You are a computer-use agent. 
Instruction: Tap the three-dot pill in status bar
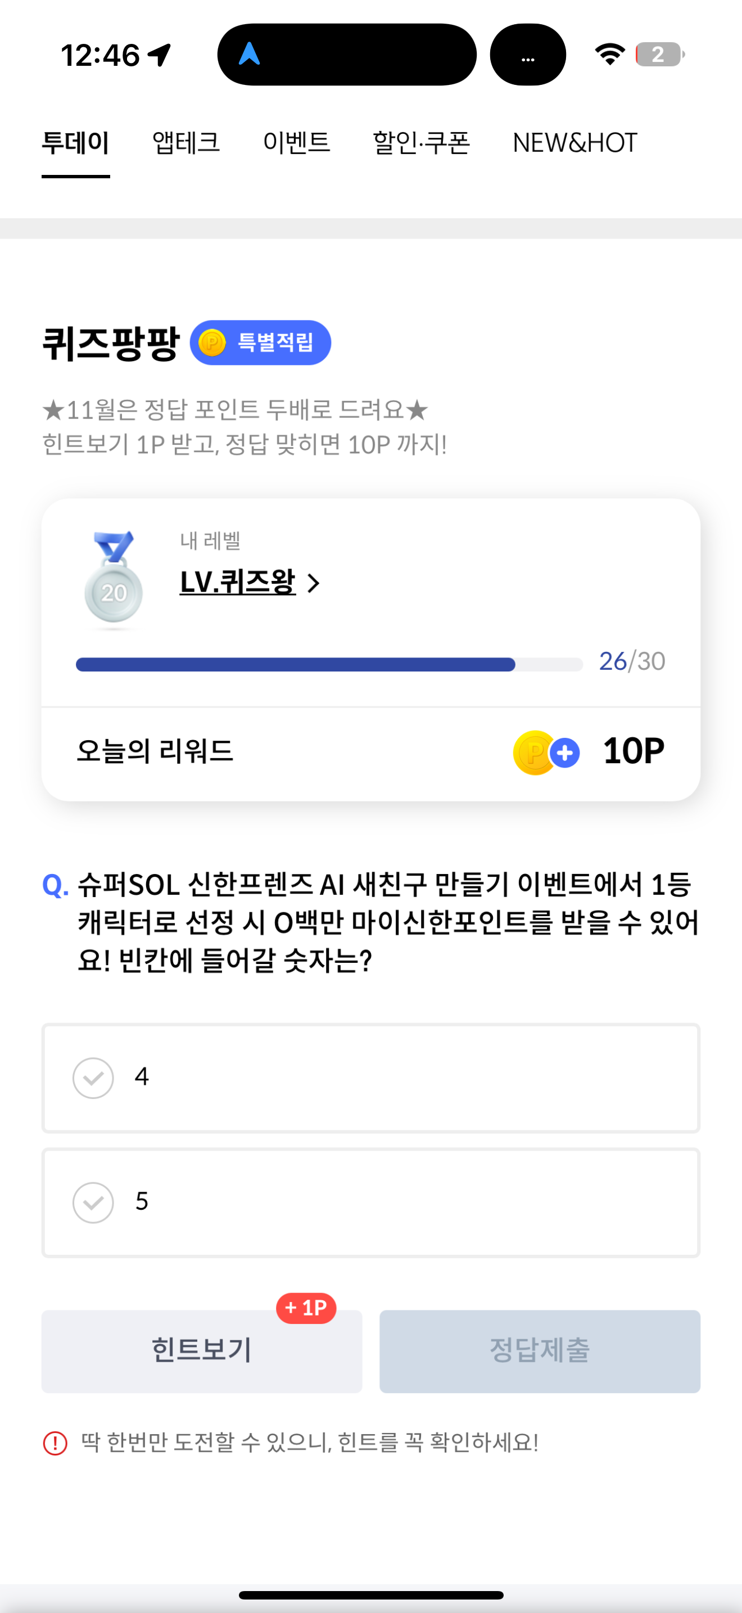coord(527,55)
